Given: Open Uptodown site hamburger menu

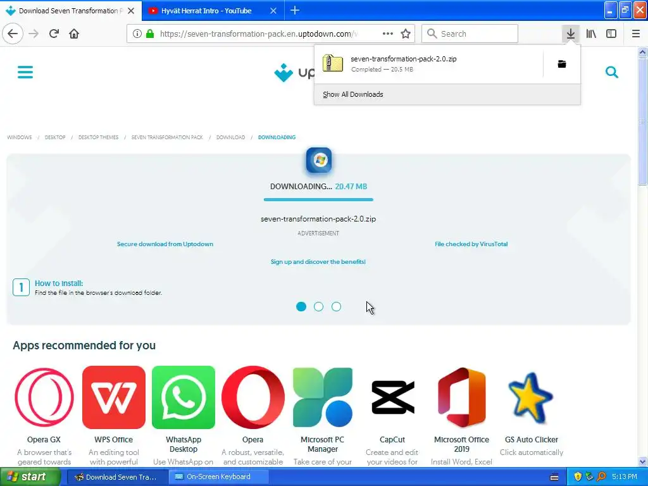Looking at the screenshot, I should pyautogui.click(x=25, y=72).
